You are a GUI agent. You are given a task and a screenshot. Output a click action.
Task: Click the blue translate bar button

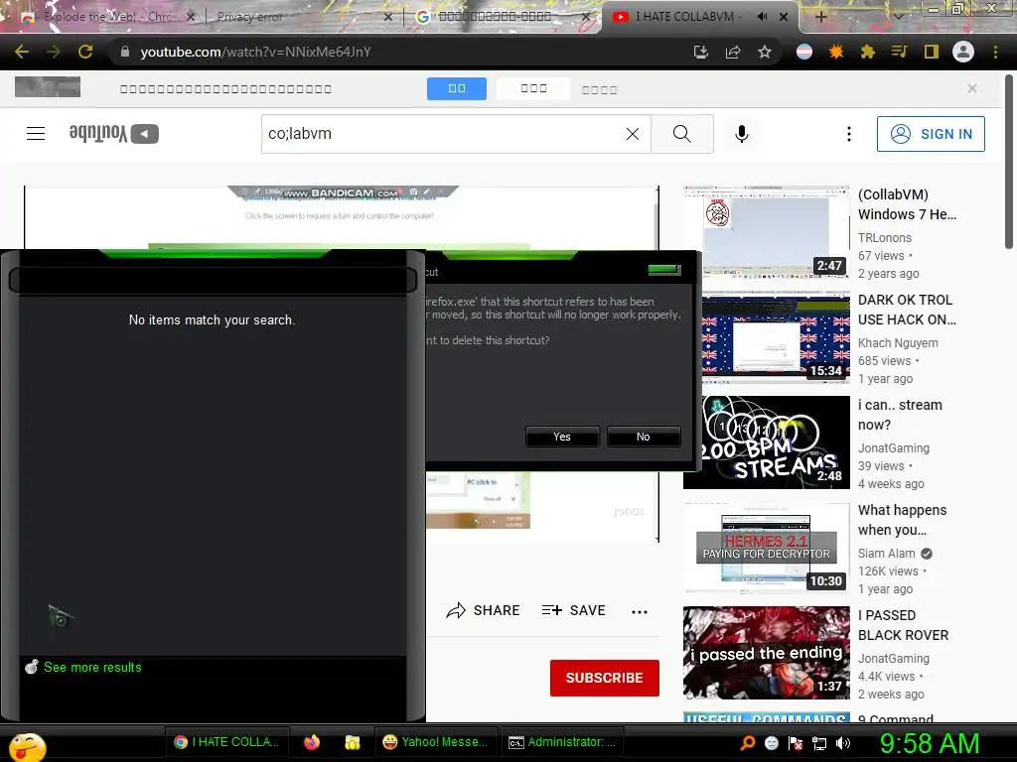tap(457, 88)
